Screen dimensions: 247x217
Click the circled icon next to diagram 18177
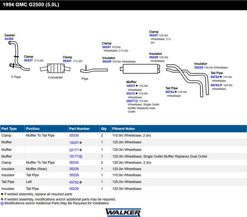tap(137, 101)
